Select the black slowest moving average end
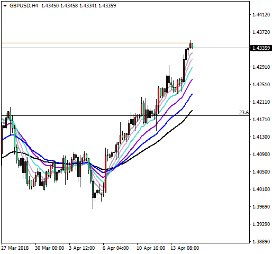This screenshot has width=272, height=254. (x=192, y=111)
